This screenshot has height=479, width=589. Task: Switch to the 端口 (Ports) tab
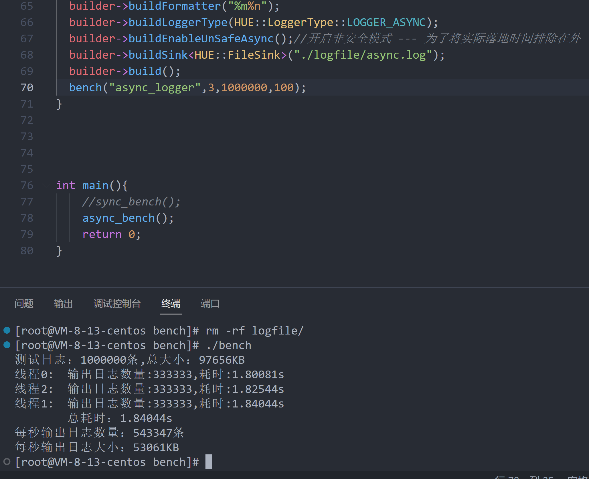210,304
